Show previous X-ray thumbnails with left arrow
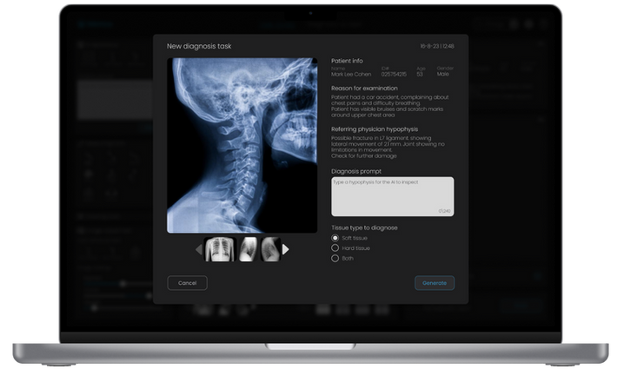 click(x=199, y=249)
